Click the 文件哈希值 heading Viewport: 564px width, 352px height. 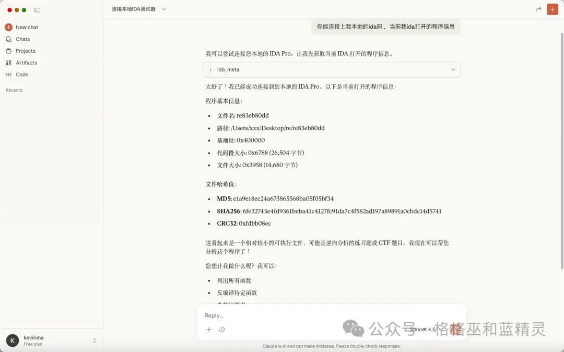pyautogui.click(x=221, y=184)
